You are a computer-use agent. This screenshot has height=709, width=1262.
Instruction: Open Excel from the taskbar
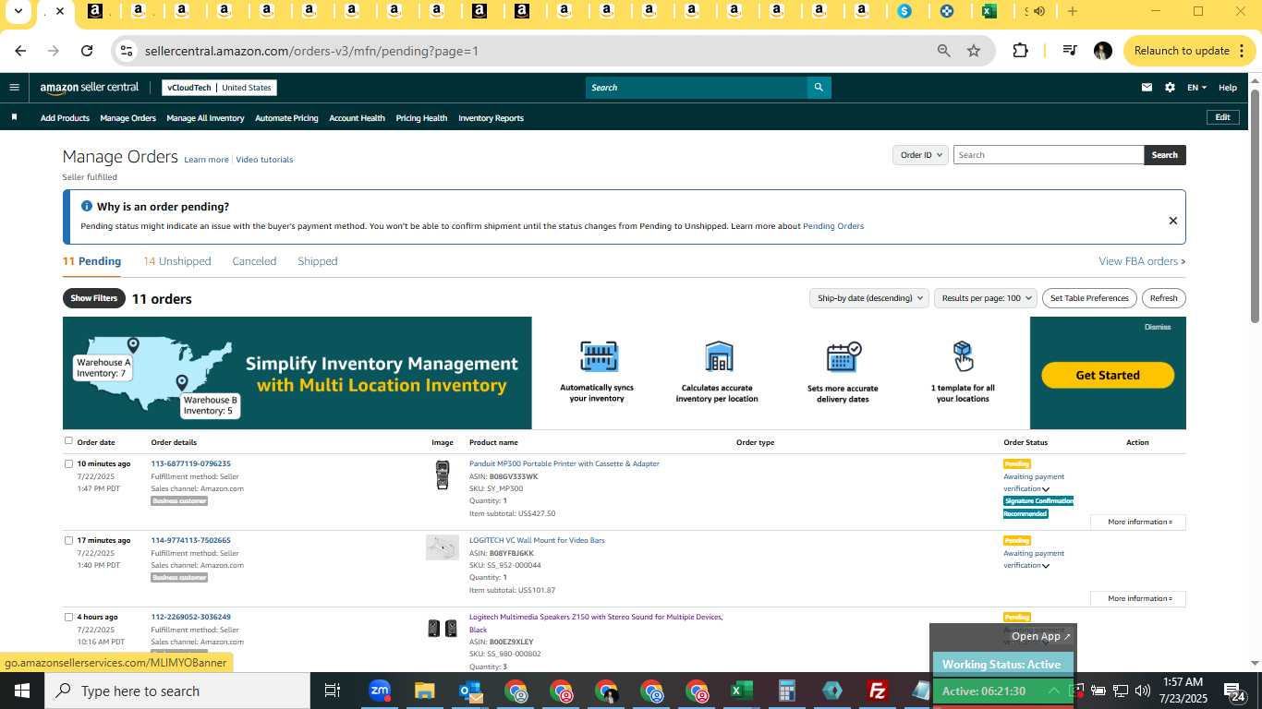coord(741,691)
